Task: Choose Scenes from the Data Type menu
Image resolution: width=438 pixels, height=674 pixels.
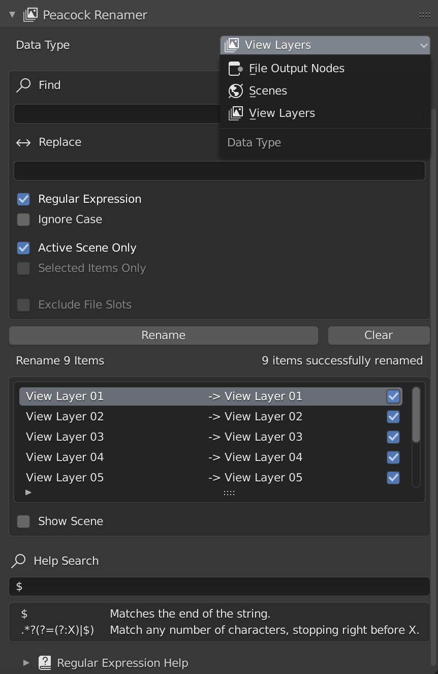Action: click(x=268, y=91)
